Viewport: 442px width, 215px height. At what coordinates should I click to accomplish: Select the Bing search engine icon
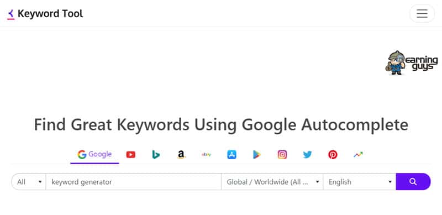(156, 155)
